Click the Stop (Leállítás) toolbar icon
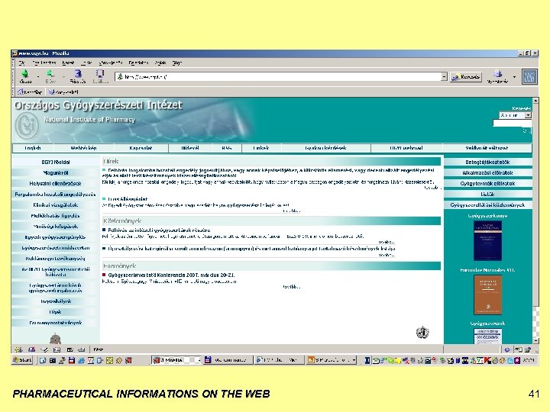 point(100,73)
